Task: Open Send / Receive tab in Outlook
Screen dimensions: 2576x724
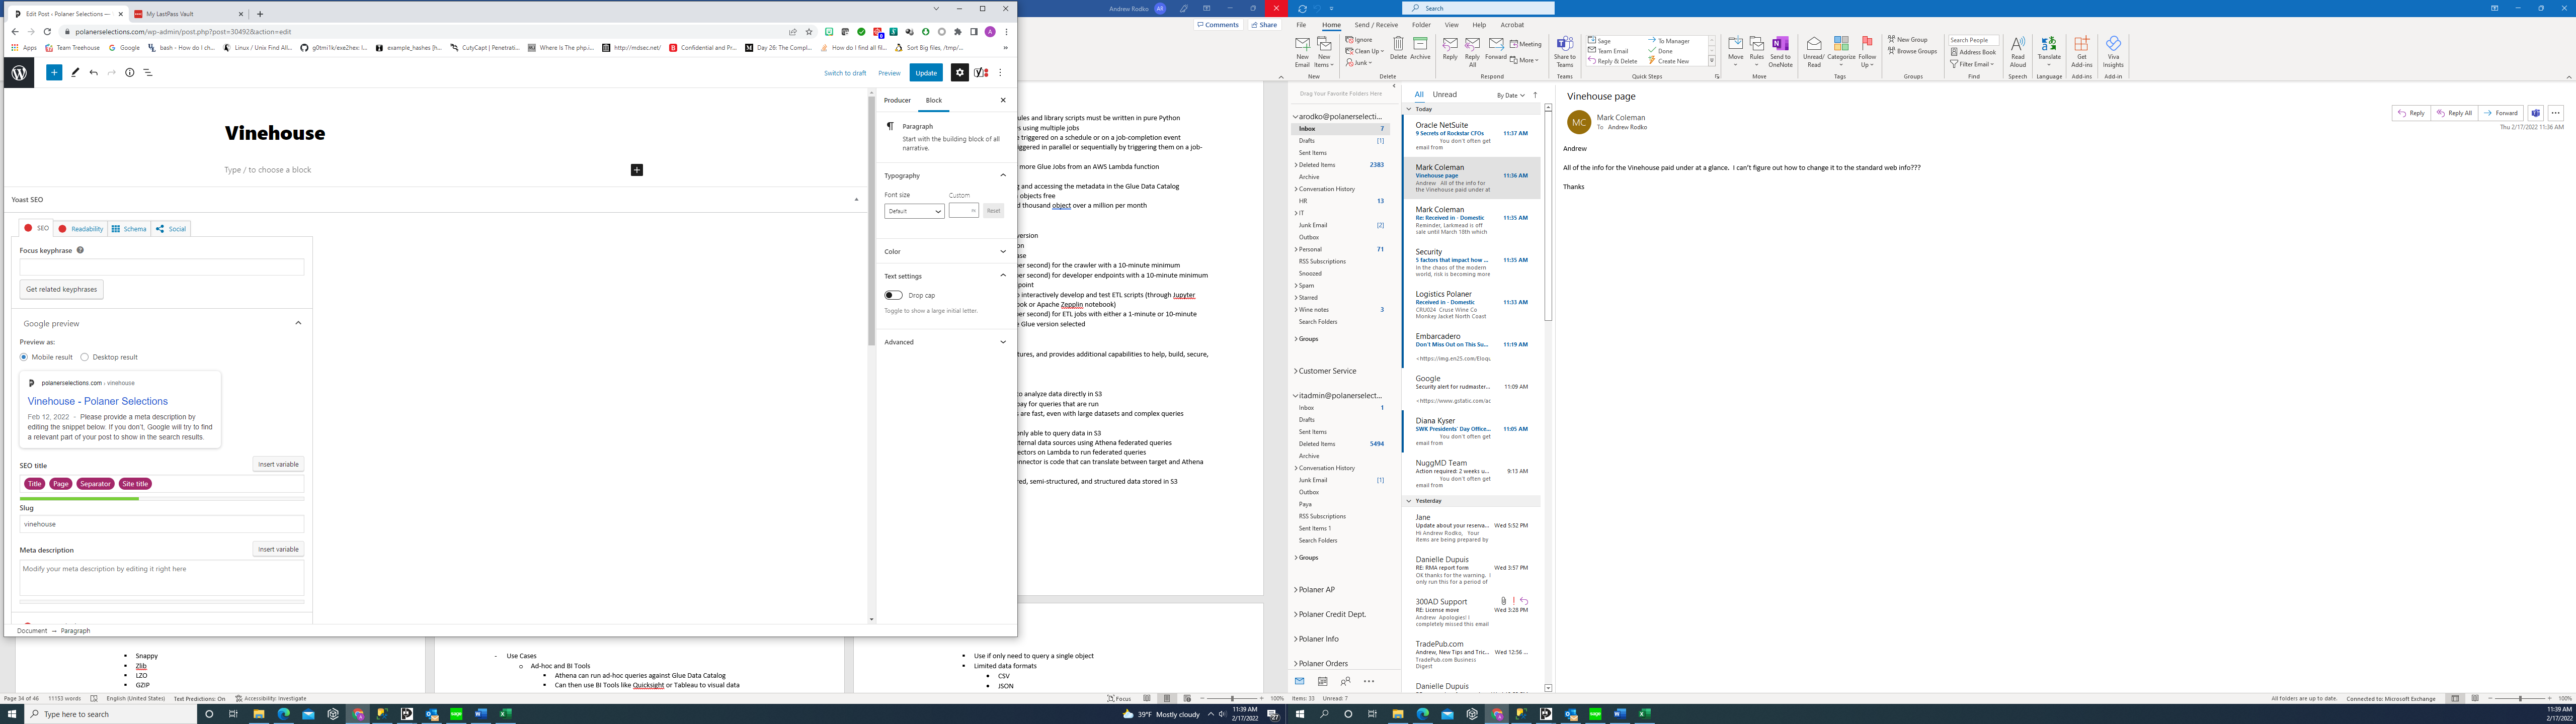Action: click(x=1376, y=25)
